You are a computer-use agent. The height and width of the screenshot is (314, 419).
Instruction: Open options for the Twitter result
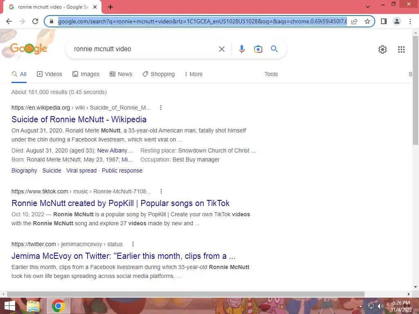[133, 244]
